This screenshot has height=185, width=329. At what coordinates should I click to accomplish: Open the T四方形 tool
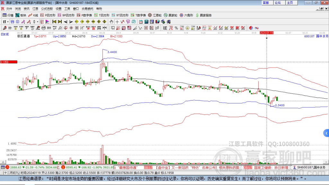tap(102, 15)
